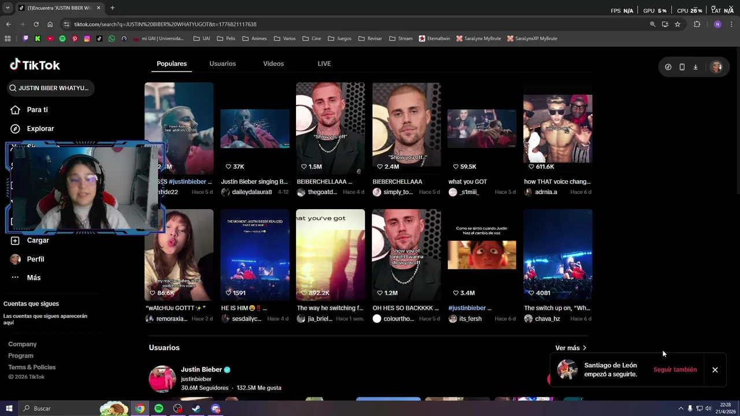
Task: Open Discord from the Windows taskbar
Action: (x=216, y=408)
